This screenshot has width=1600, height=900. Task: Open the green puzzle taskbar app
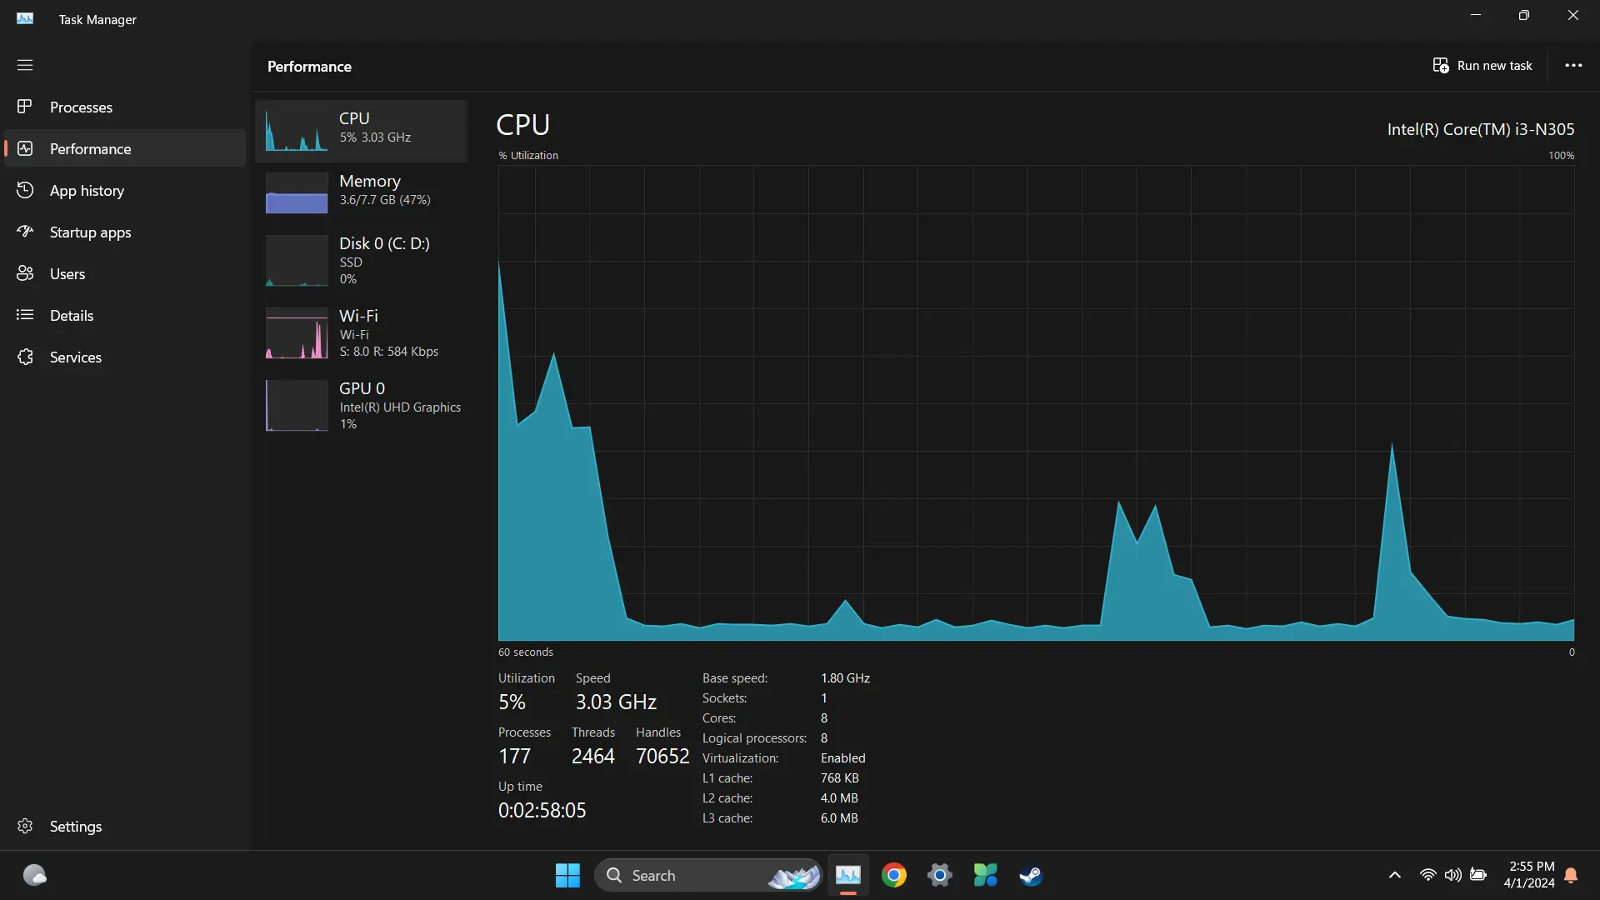tap(985, 875)
